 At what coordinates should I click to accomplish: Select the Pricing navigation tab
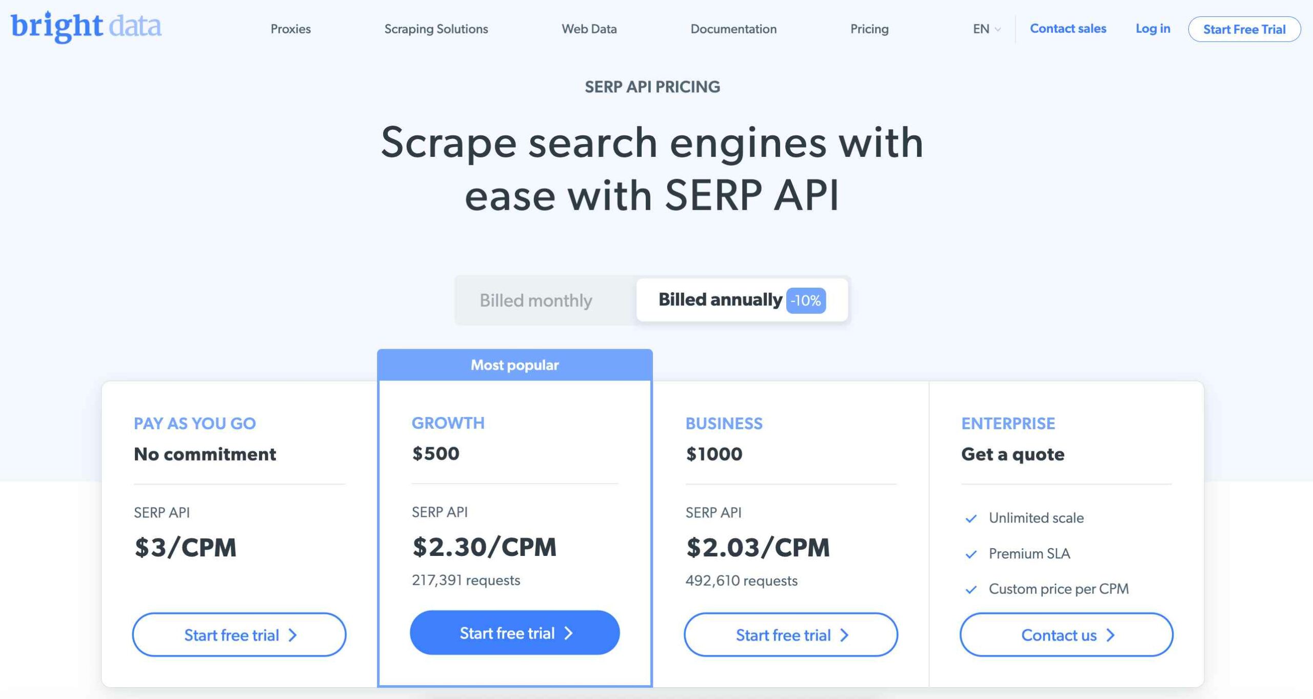pyautogui.click(x=869, y=29)
